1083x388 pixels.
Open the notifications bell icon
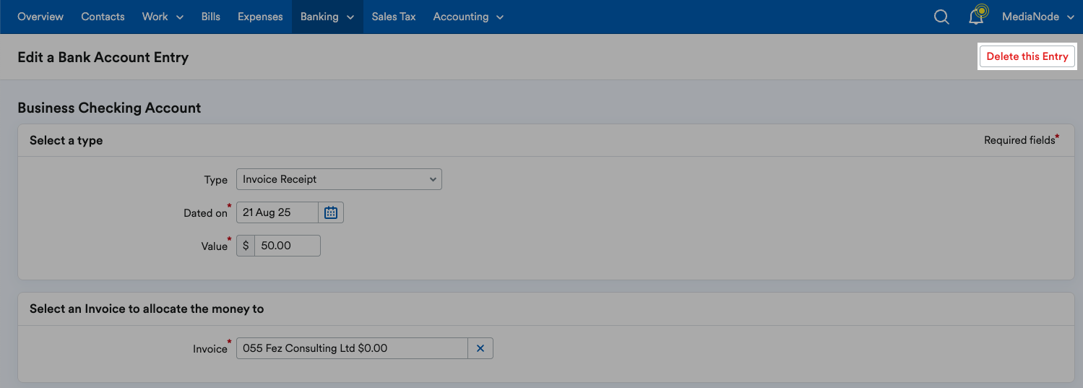[977, 16]
